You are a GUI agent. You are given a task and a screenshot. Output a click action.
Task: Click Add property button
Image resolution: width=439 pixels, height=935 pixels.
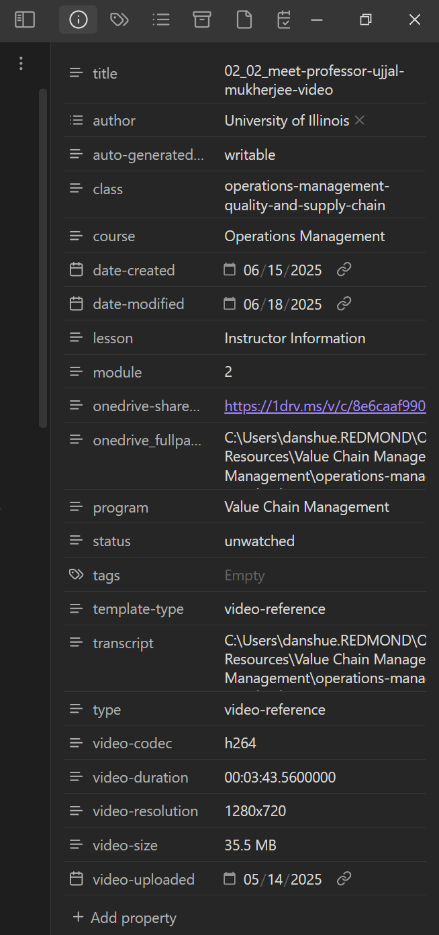[x=125, y=918]
